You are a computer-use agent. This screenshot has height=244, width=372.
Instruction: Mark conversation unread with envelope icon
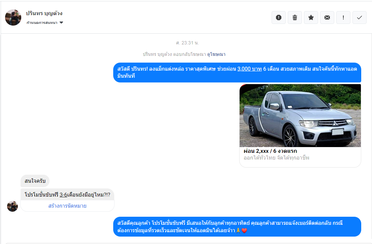pyautogui.click(x=327, y=18)
